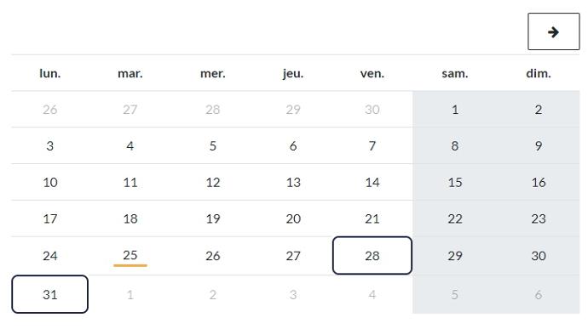The height and width of the screenshot is (329, 588).
Task: Pick Monday the 24th
Action: [x=50, y=255]
